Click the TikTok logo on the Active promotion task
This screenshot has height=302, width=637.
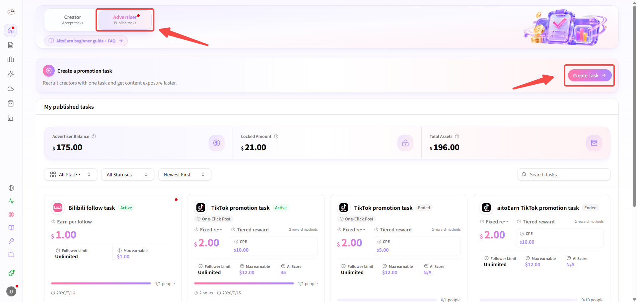click(x=201, y=208)
